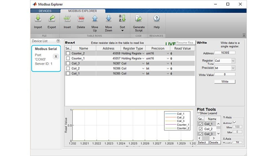
Task: Click the Move Down arrow icon
Action: click(x=109, y=19)
